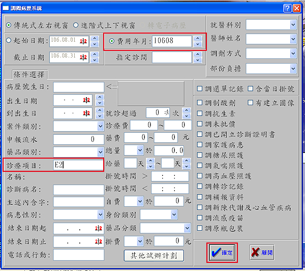Click calendar icon beside 截止日期
Viewport: 305px width, 271px height.
[84, 56]
